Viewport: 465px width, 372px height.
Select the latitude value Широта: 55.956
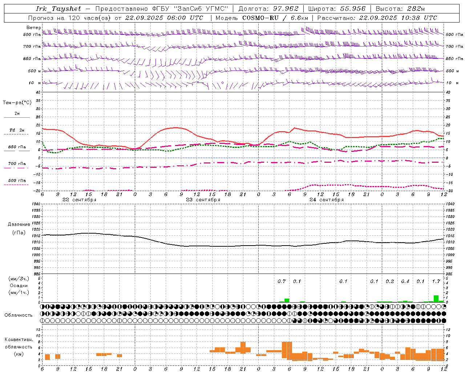(x=337, y=9)
